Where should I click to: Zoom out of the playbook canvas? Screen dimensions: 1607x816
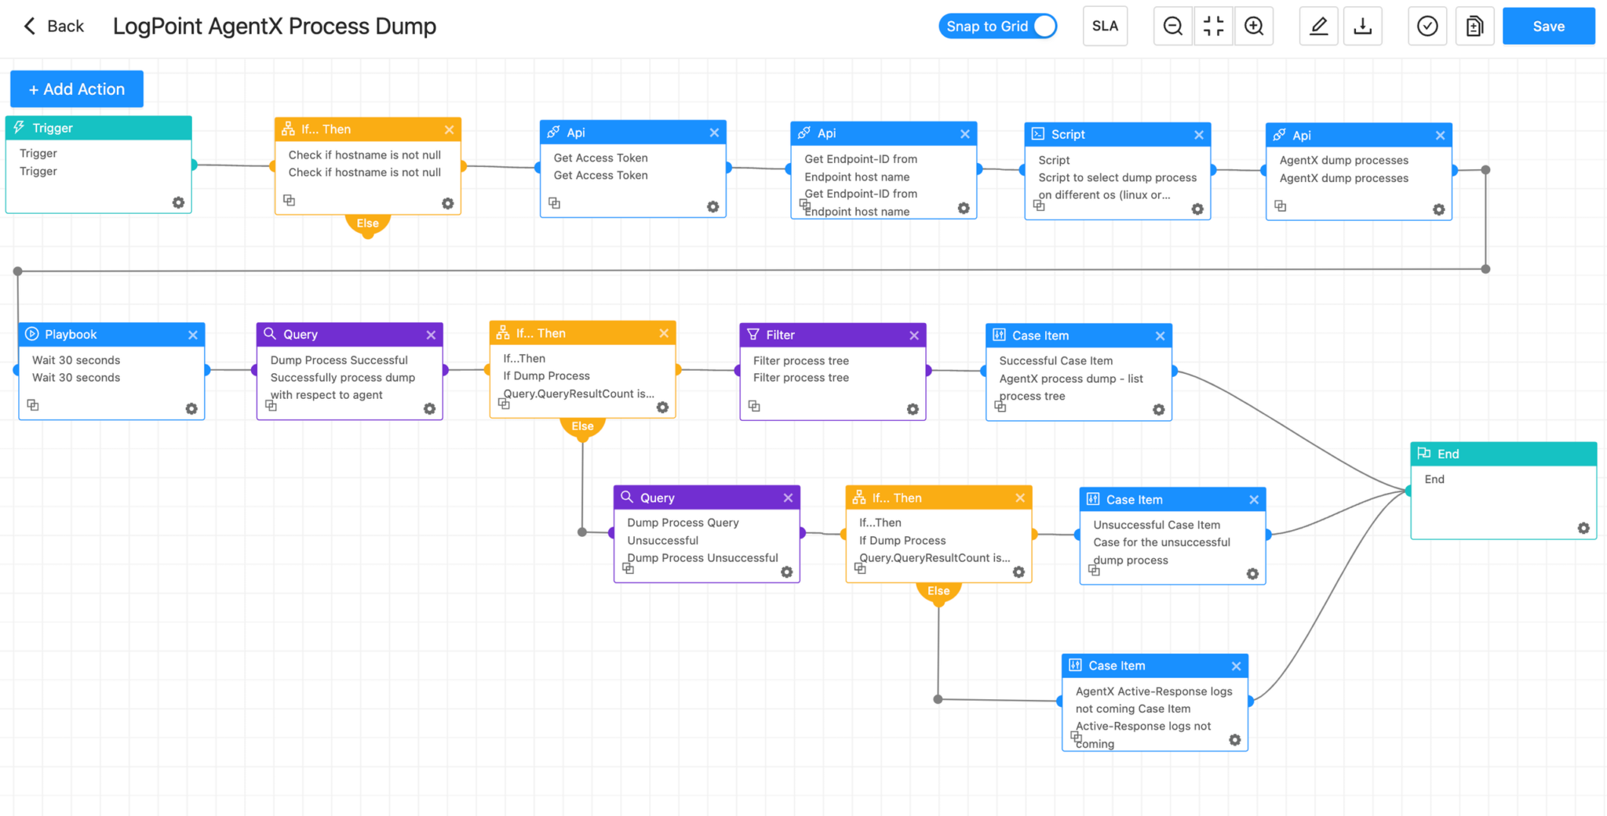point(1173,26)
